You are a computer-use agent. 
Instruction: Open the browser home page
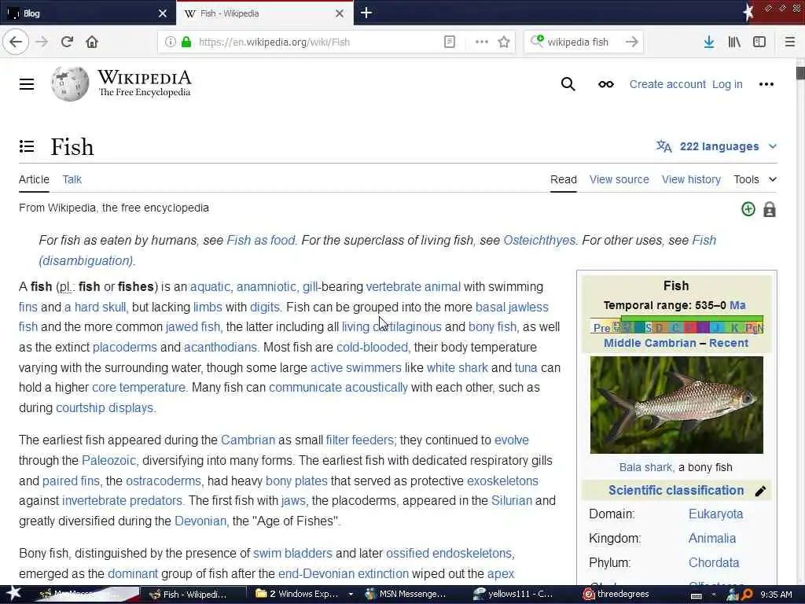92,42
